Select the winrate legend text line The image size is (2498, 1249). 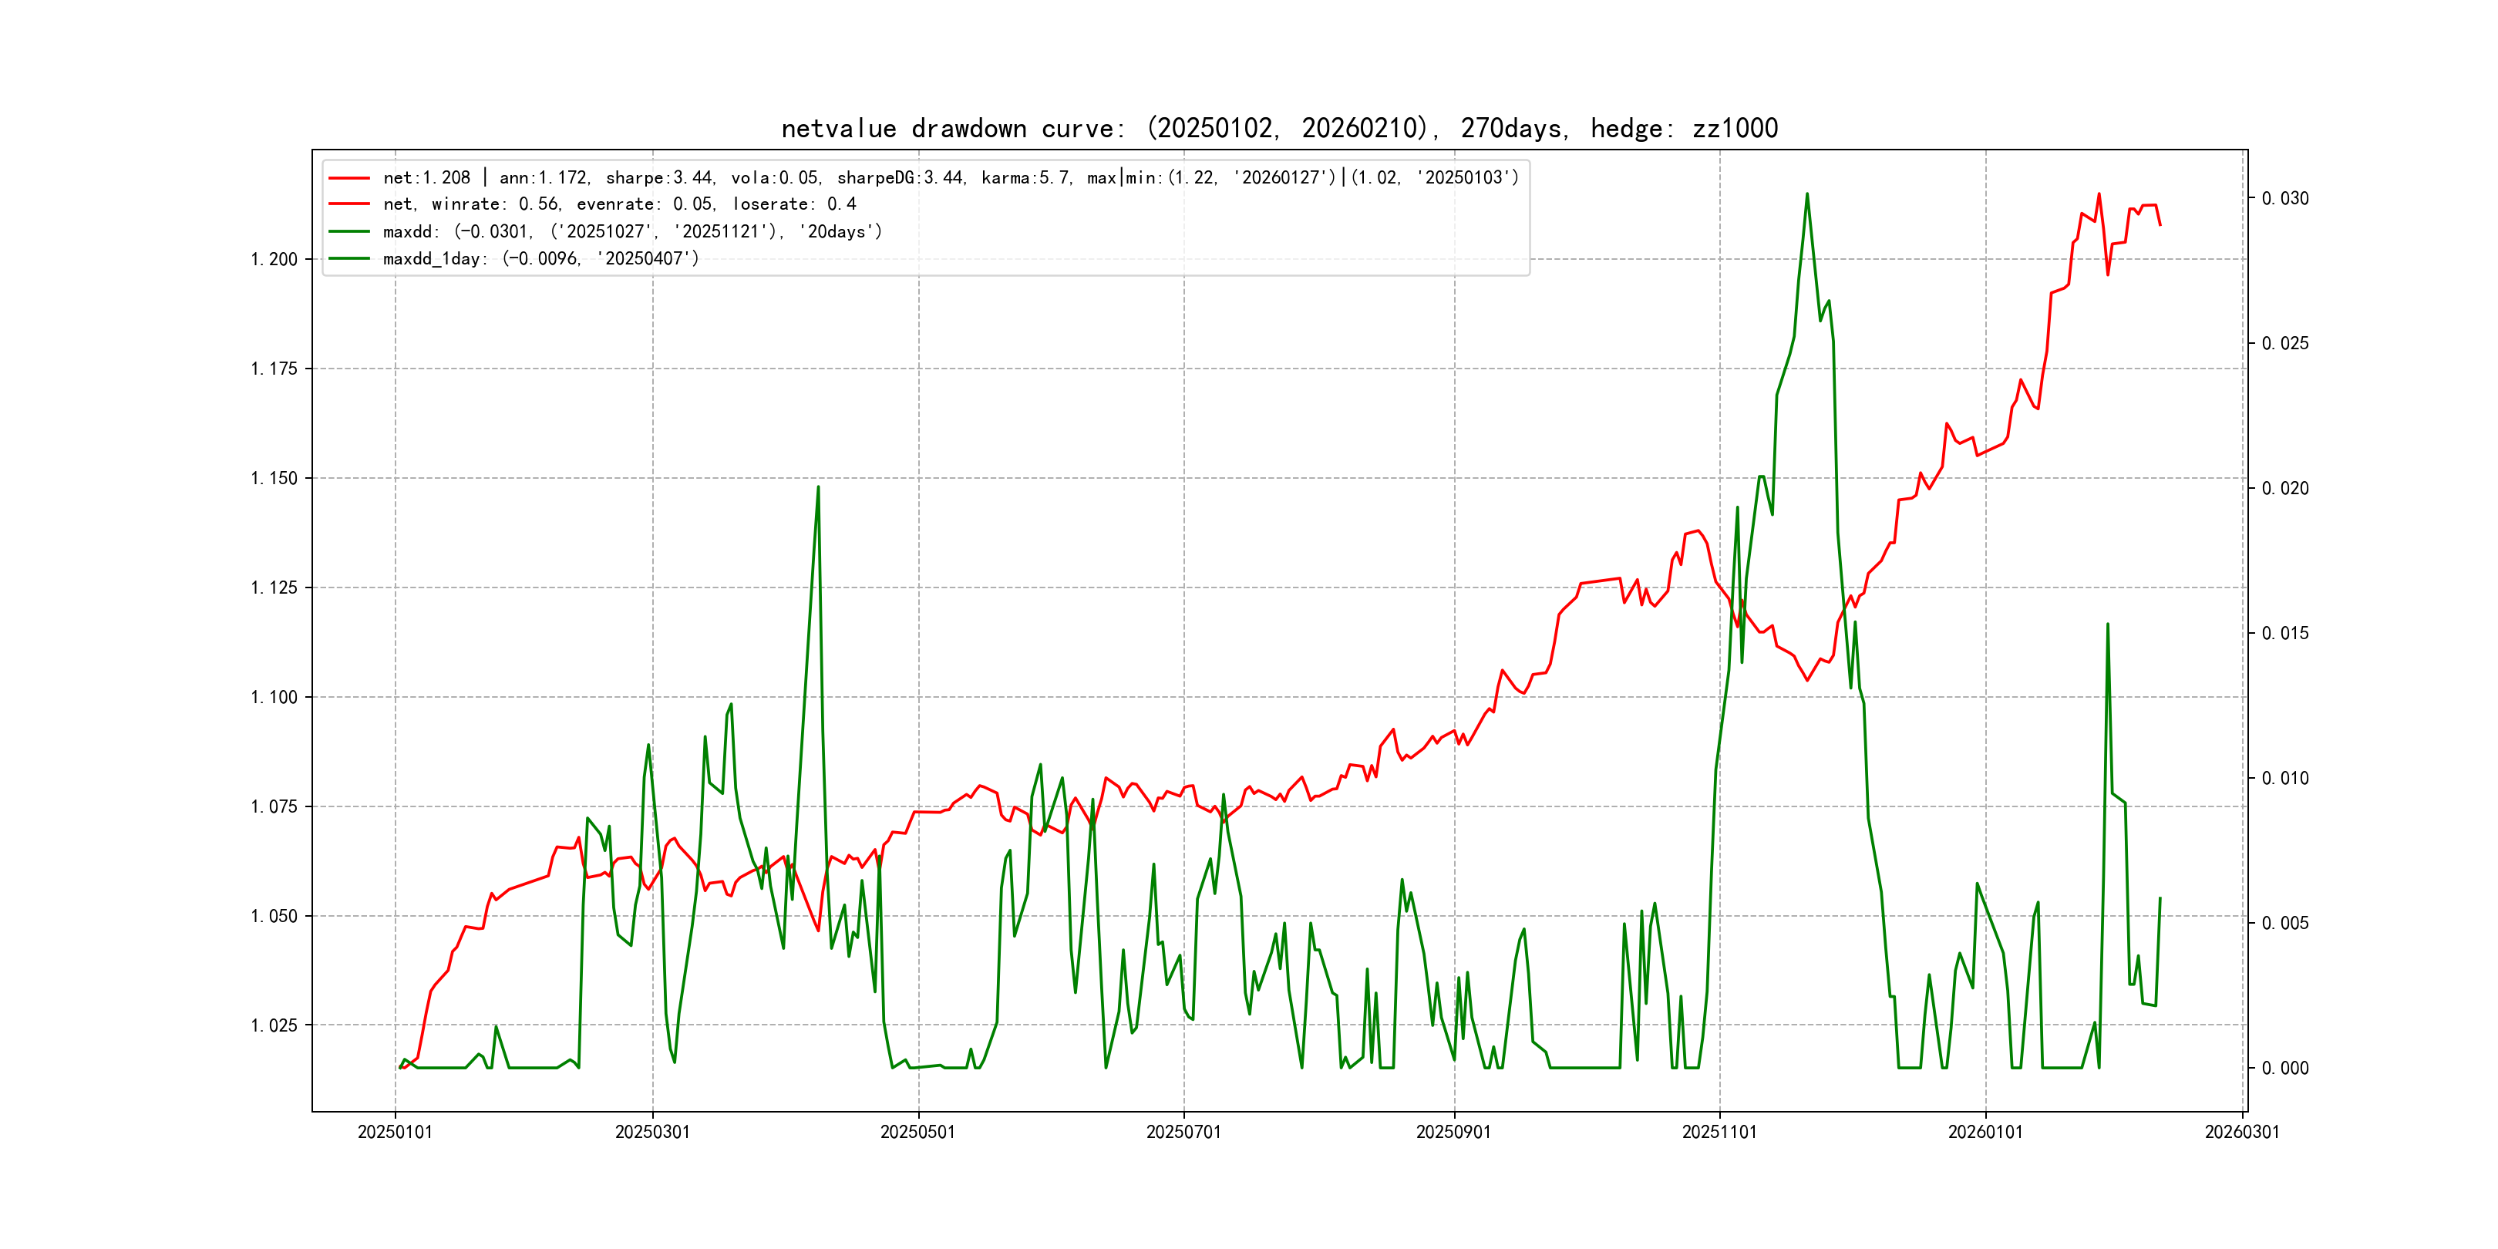(620, 204)
